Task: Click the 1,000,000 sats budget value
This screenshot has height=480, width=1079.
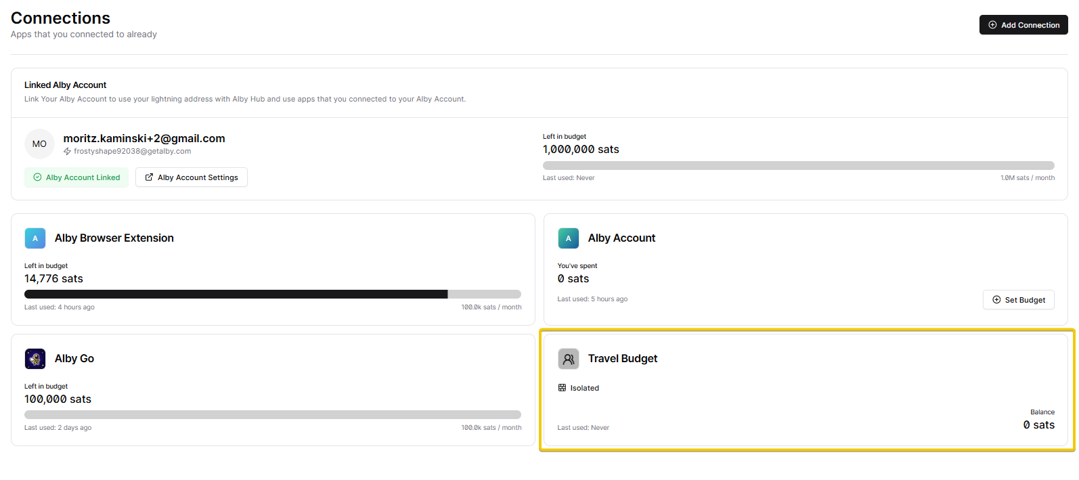Action: pos(581,150)
